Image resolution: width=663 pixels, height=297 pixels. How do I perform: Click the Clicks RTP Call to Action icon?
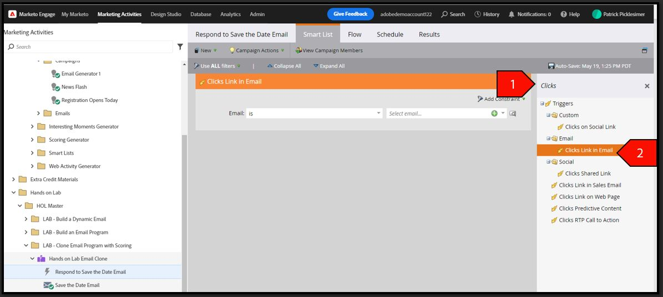pos(554,220)
